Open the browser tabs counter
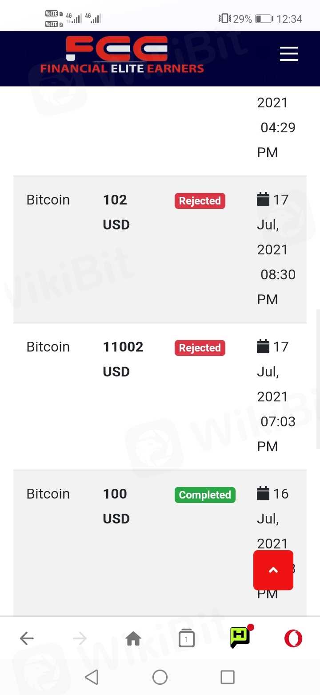This screenshot has width=320, height=695. tap(186, 639)
